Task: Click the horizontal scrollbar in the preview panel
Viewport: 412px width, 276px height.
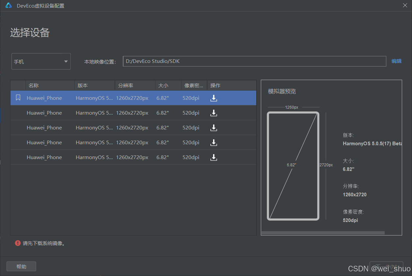Action: point(323,233)
